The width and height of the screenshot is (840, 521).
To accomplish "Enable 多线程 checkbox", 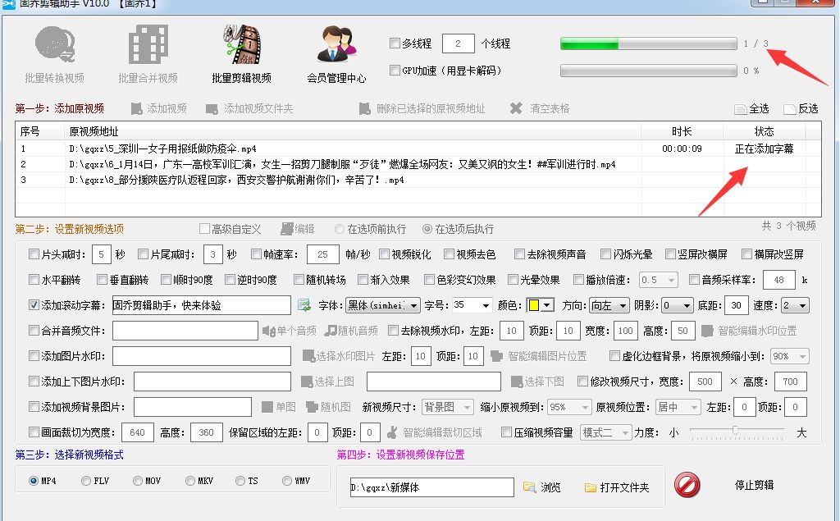I will coord(395,43).
